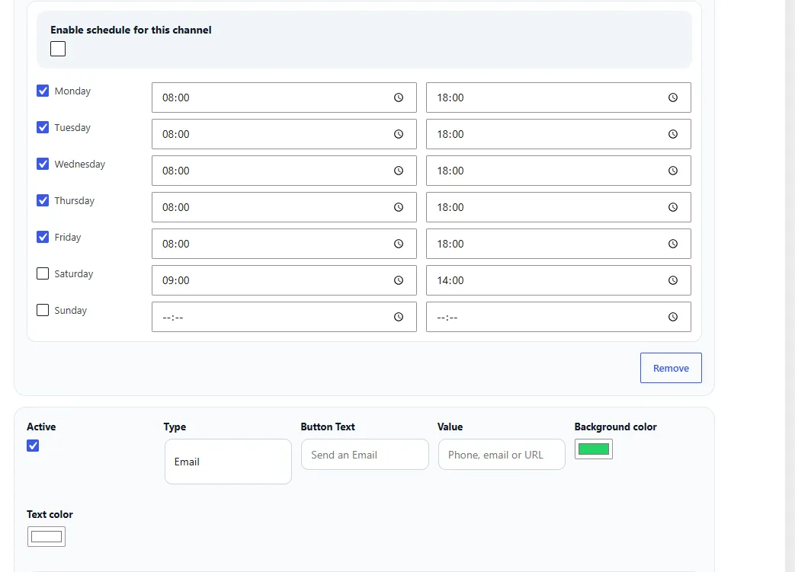Open the Background color green swatch
Screen dimensions: 795x572
pyautogui.click(x=594, y=449)
